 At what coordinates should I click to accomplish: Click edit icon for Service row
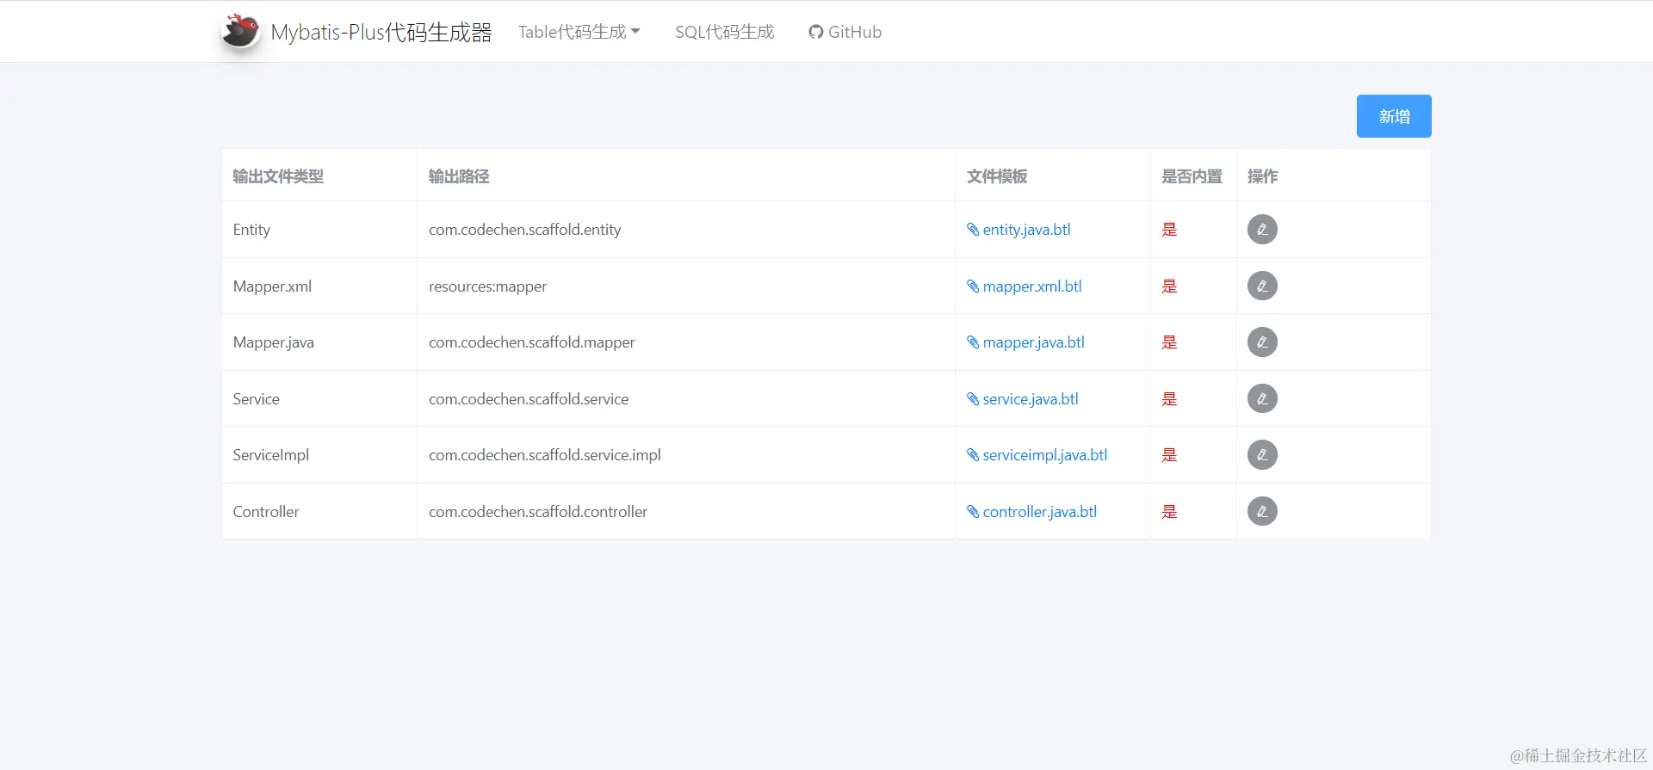click(1262, 398)
